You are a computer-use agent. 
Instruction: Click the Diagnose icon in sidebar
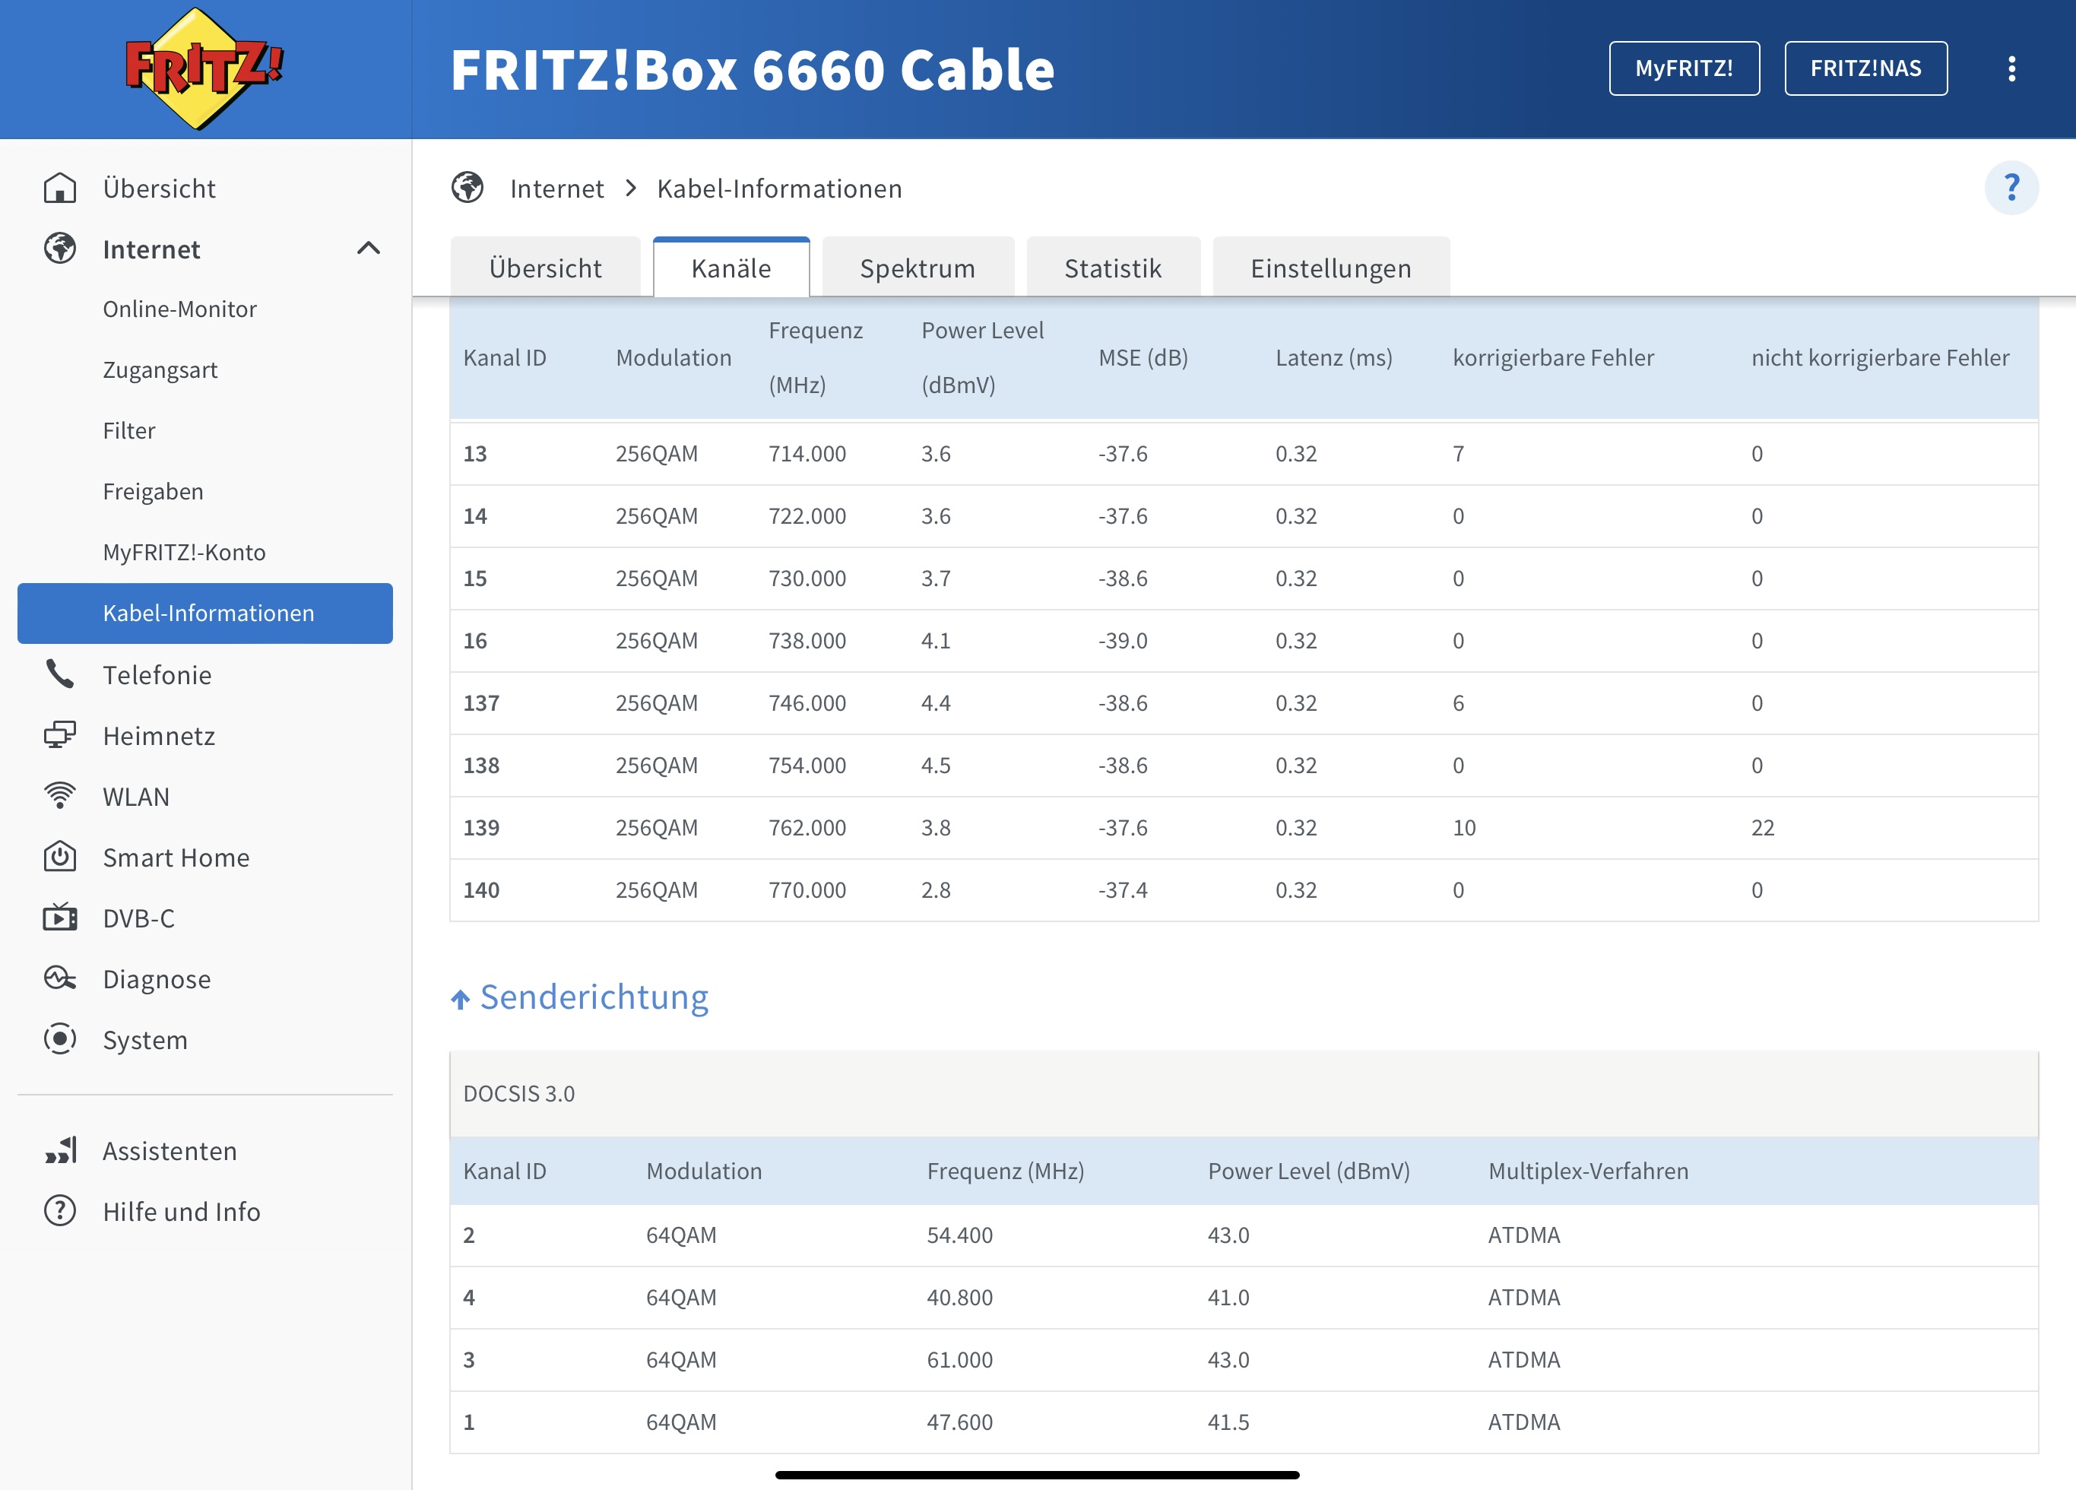[x=59, y=978]
